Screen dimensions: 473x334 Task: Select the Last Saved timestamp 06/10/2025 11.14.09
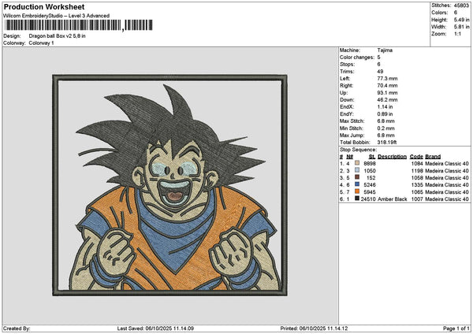(169, 328)
